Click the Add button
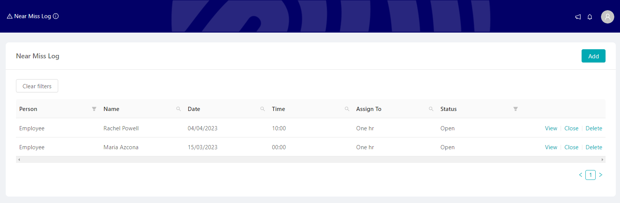620x203 pixels. 593,56
